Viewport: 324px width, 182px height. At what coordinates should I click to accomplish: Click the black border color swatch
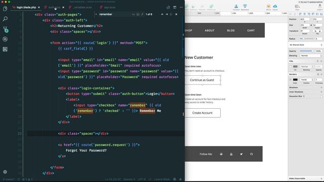click(295, 80)
